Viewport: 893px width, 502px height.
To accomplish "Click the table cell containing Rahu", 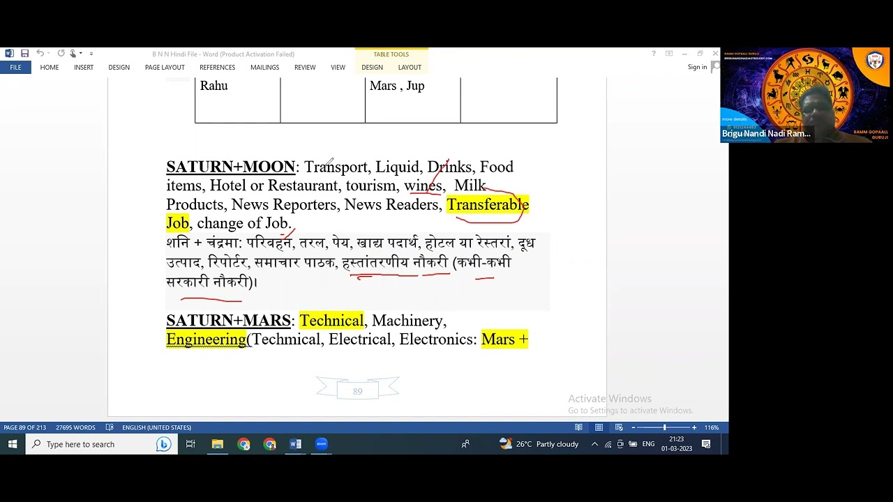I will pos(237,99).
